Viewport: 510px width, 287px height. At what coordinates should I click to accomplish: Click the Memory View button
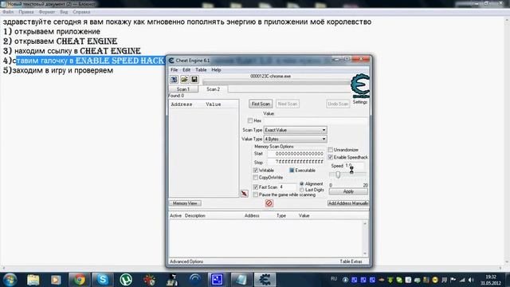click(x=185, y=203)
